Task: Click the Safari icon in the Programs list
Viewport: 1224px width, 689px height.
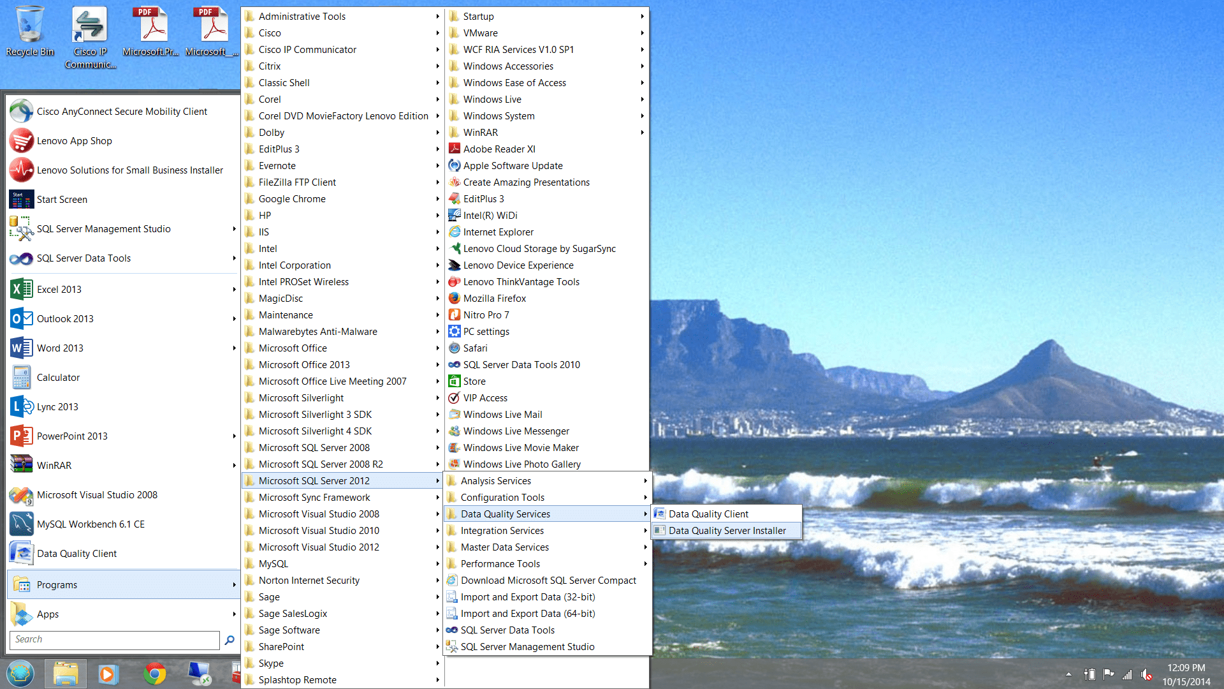Action: pos(454,348)
